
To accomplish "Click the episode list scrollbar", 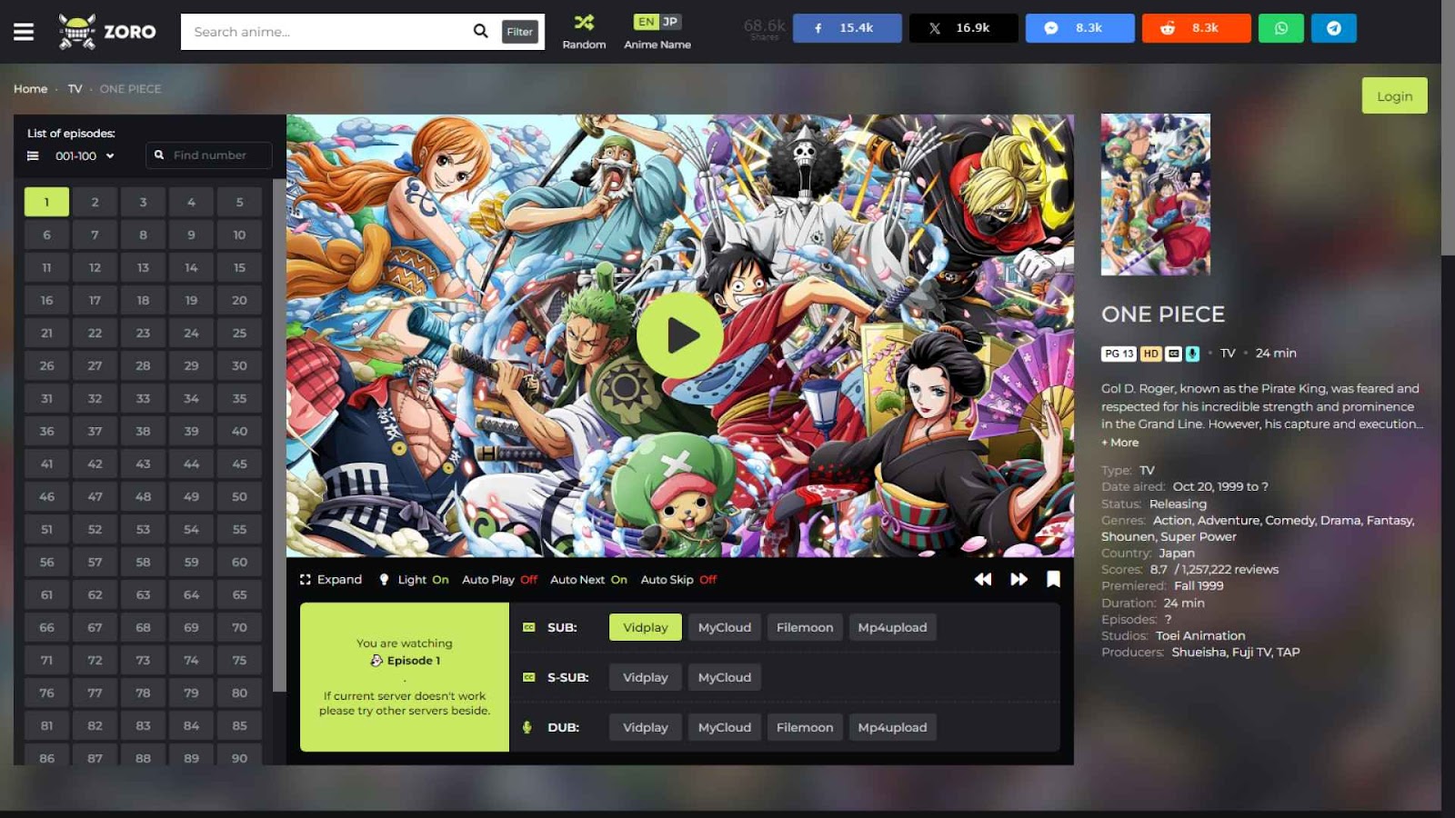I will 279,436.
